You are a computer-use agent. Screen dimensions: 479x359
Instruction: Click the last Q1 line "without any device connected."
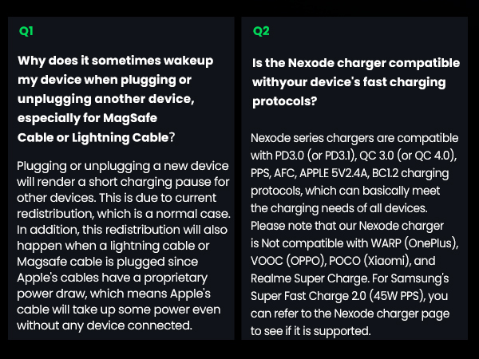(x=105, y=325)
